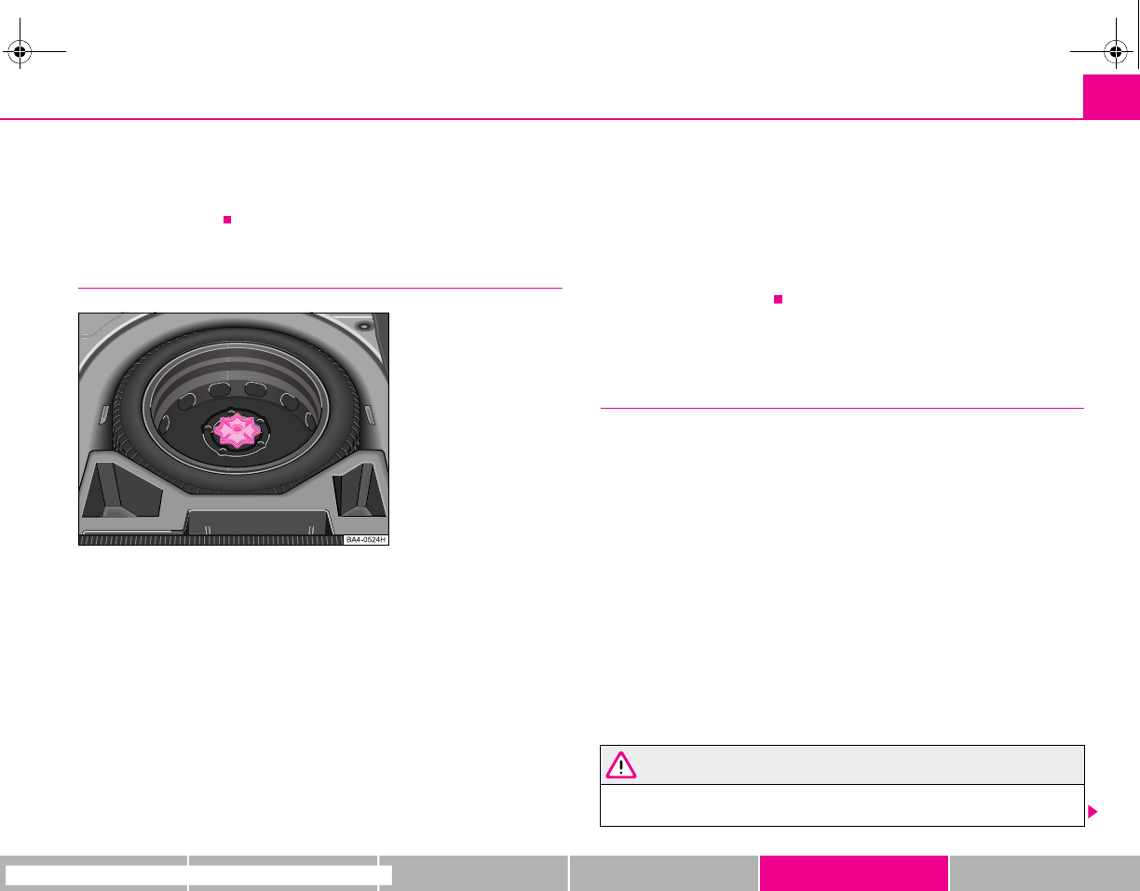Click the warning triangle icon
This screenshot has width=1140, height=891.
[x=620, y=765]
